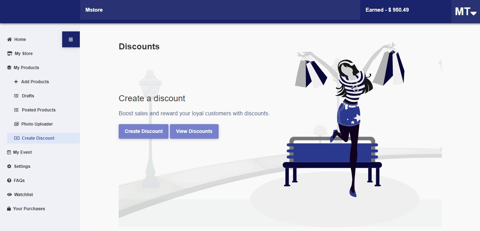Open the MT profile dropdown arrow
480x231 pixels.
(x=474, y=13)
